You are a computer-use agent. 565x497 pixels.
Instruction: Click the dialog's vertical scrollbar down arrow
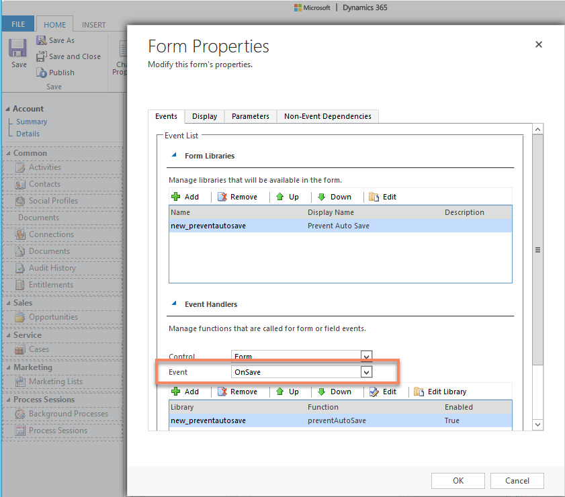tap(537, 424)
